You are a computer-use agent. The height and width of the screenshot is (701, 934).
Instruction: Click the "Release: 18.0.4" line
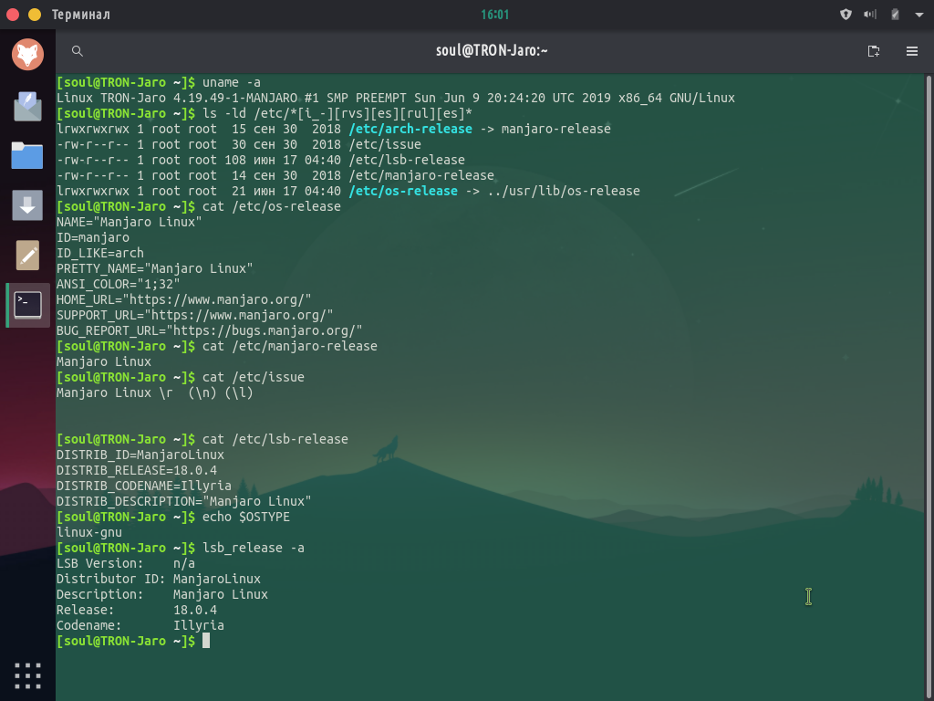click(x=137, y=609)
